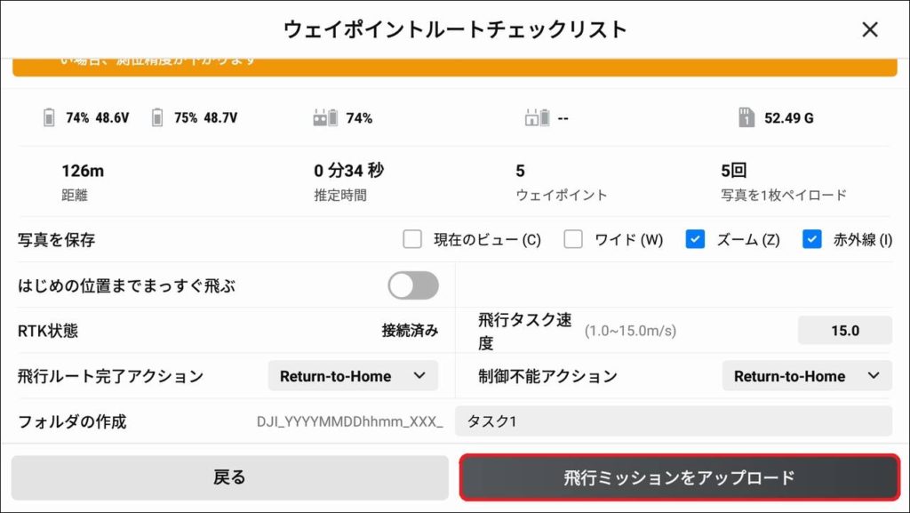Click the 飛行タスク速度 15.0 field
910x513 pixels.
(844, 331)
